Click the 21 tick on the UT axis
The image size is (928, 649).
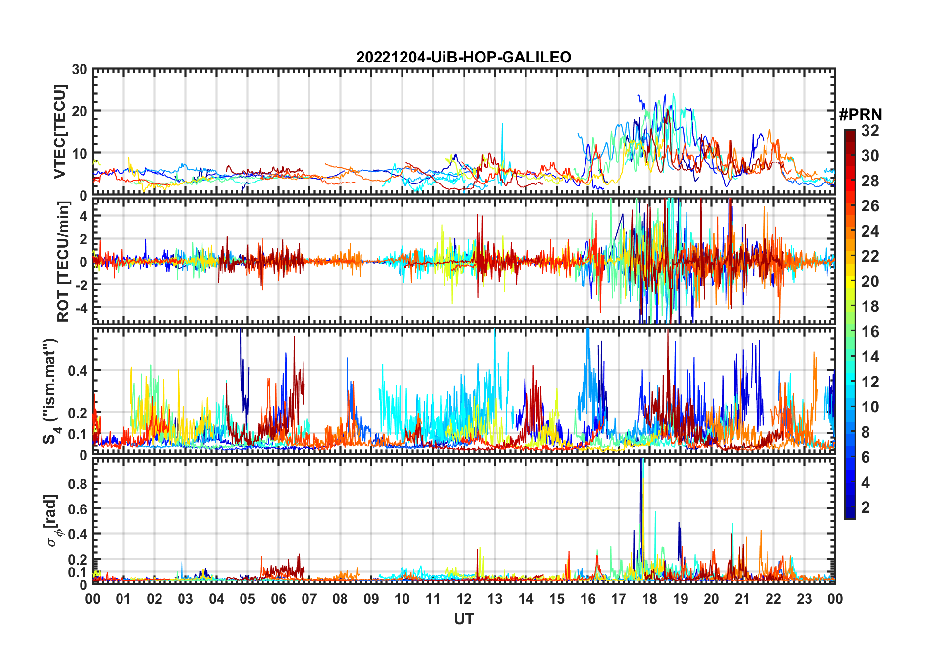[742, 599]
